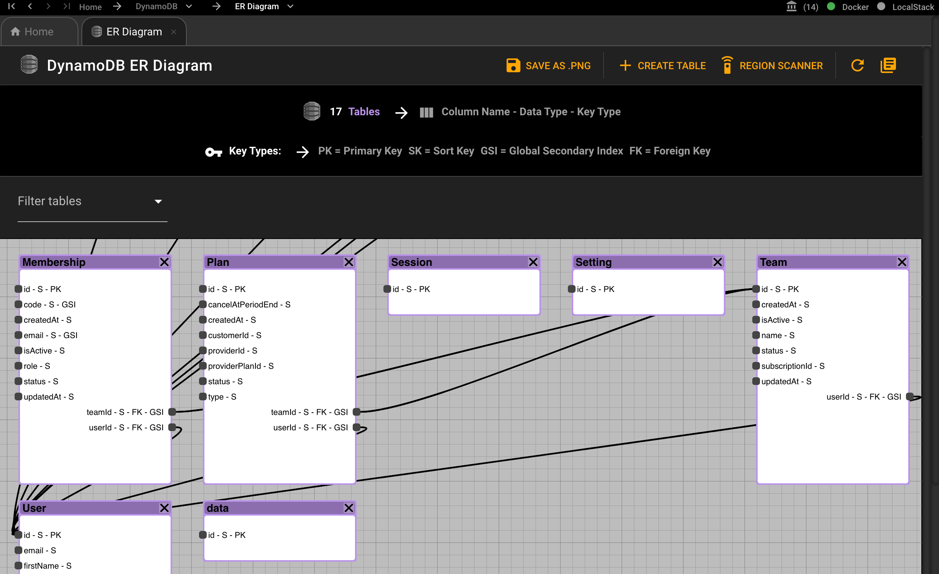939x574 pixels.
Task: Click User 'firstName - S' row
Action: [47, 566]
